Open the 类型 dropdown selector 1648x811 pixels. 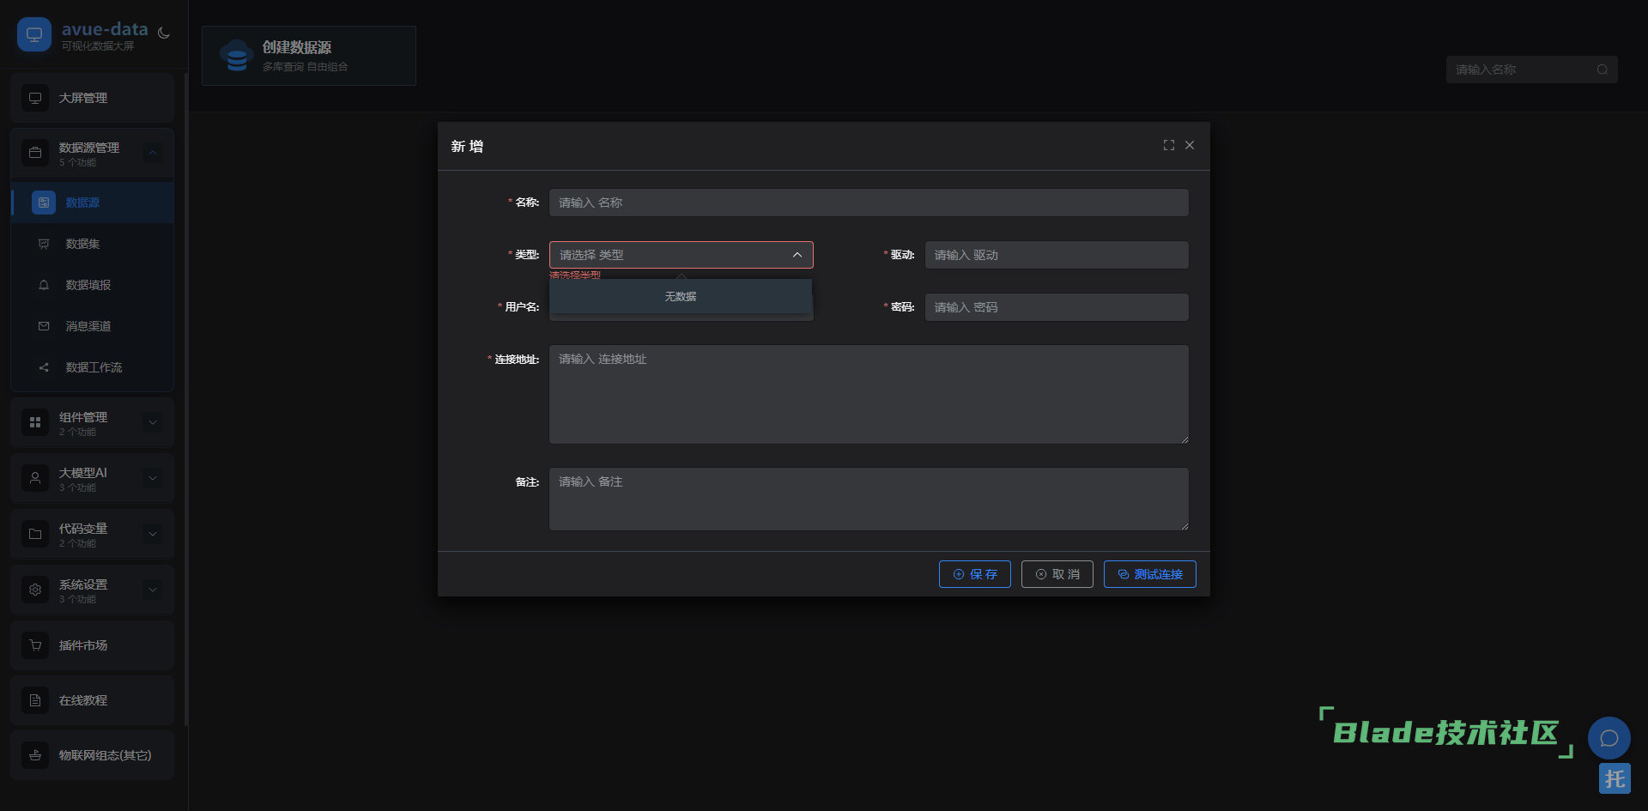click(681, 255)
